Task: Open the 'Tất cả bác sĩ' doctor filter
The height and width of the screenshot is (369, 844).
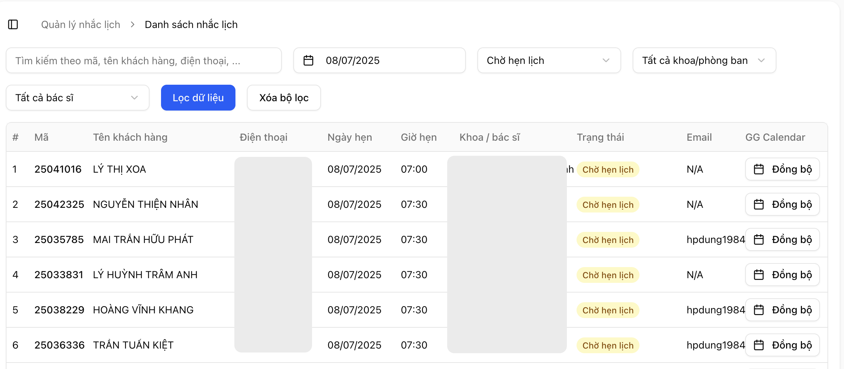Action: [77, 98]
